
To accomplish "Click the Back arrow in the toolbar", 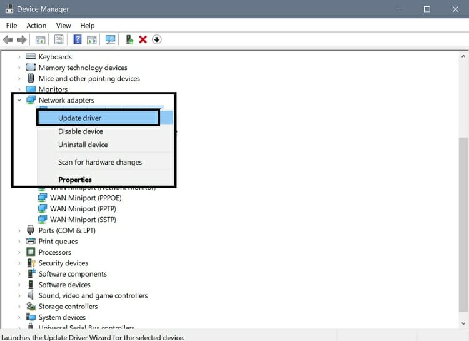I will (8, 40).
